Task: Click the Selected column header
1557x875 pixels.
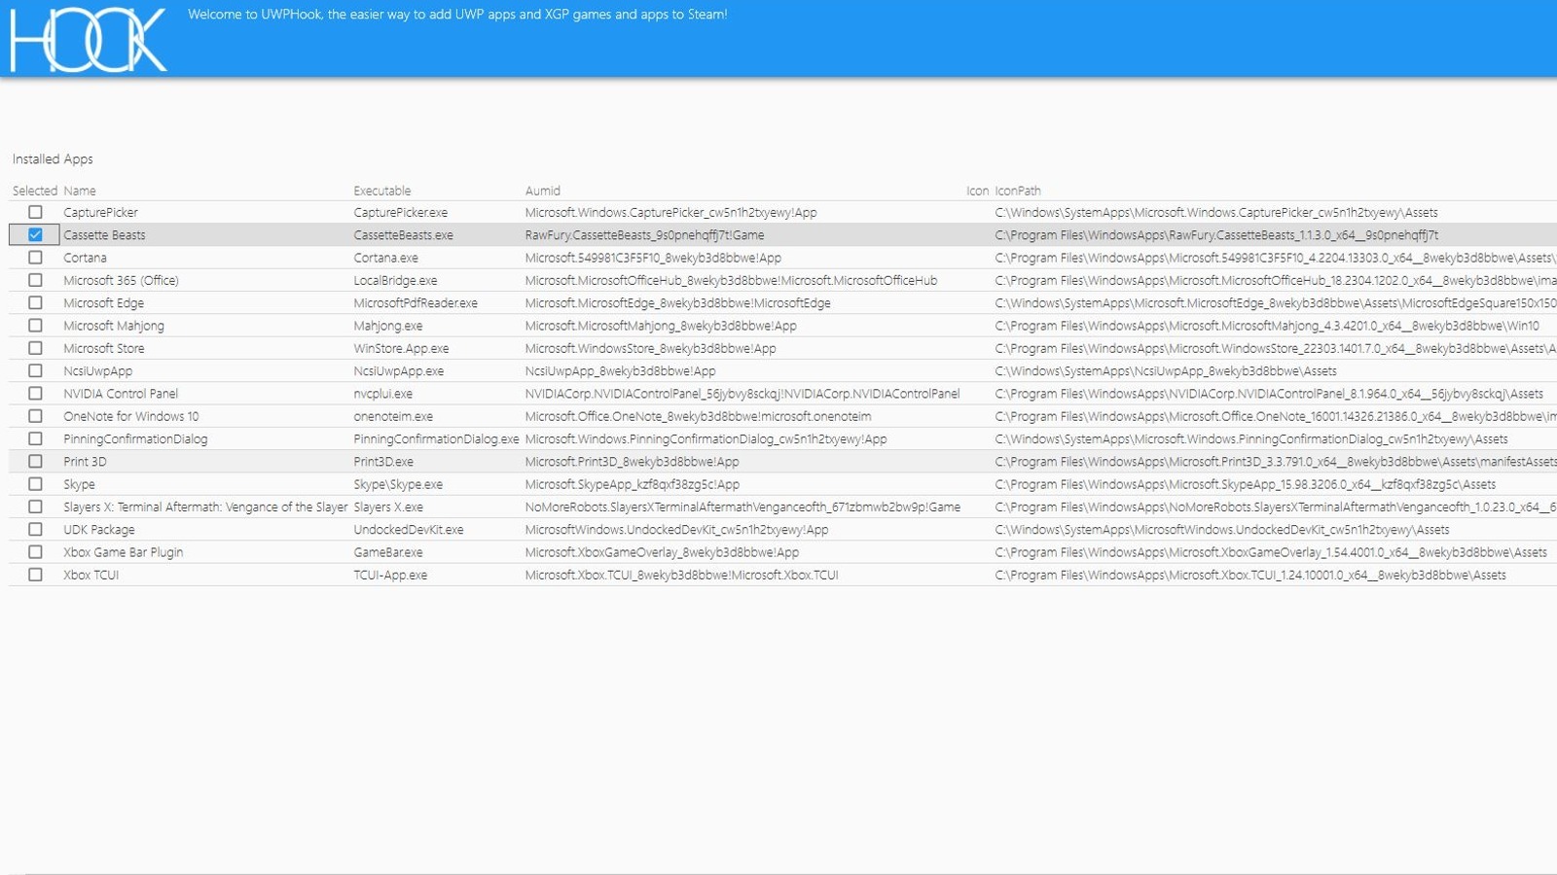Action: coord(34,191)
